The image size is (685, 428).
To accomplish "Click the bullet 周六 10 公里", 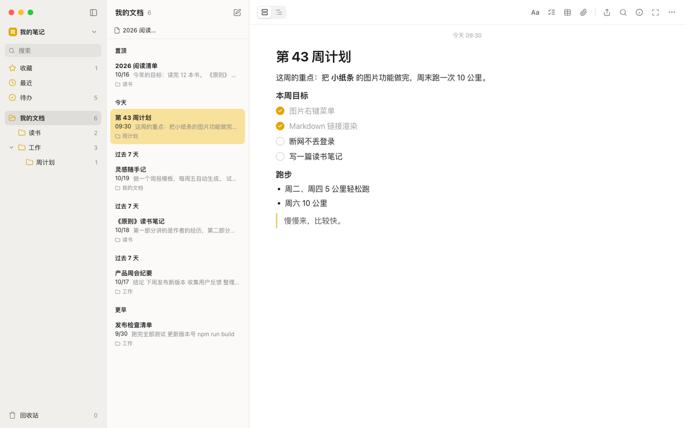I will [306, 203].
